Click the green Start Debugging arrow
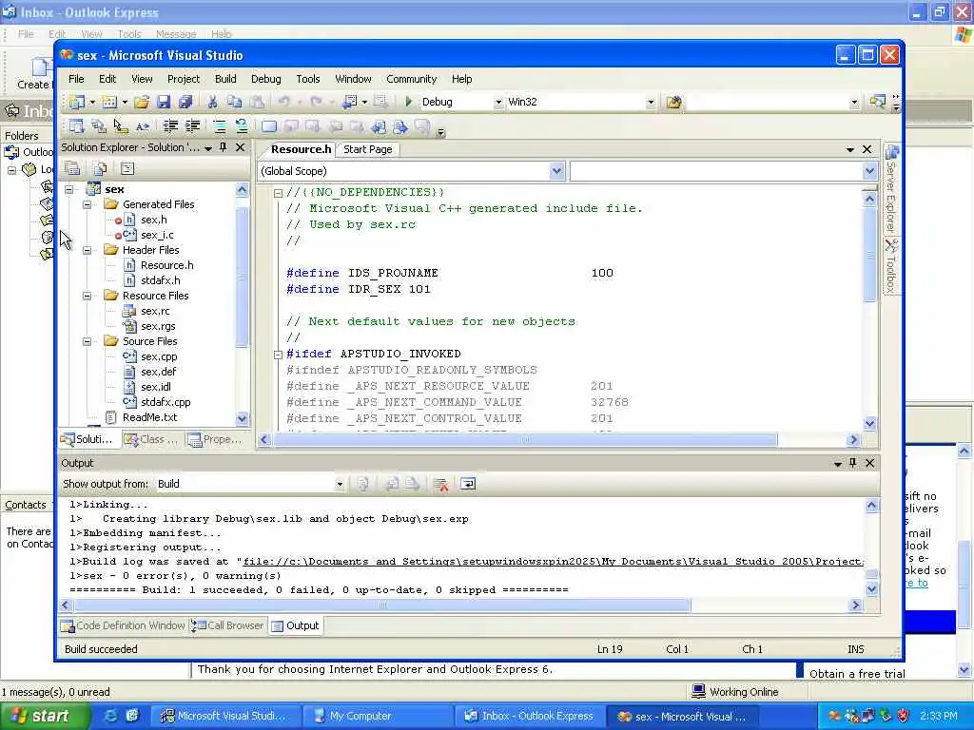Viewport: 974px width, 730px height. point(409,101)
